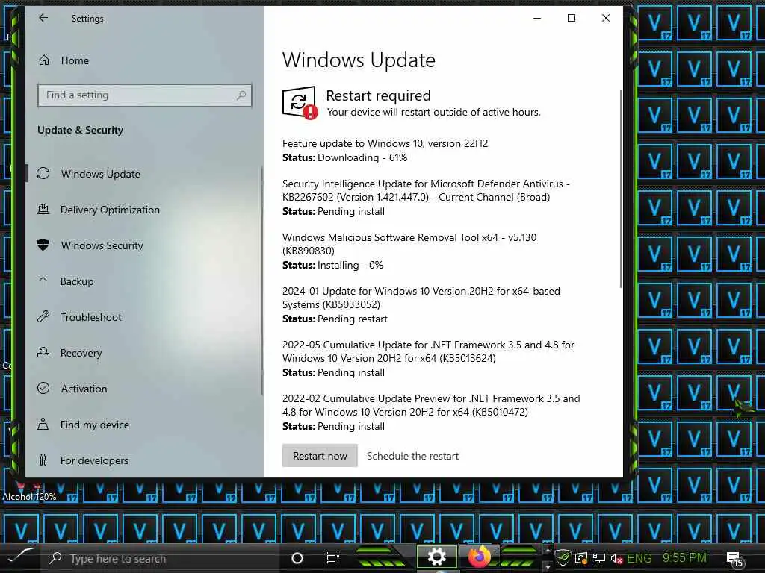Screen dimensions: 765x573
Task: Click the KB5033052 update entry
Action: (421, 298)
